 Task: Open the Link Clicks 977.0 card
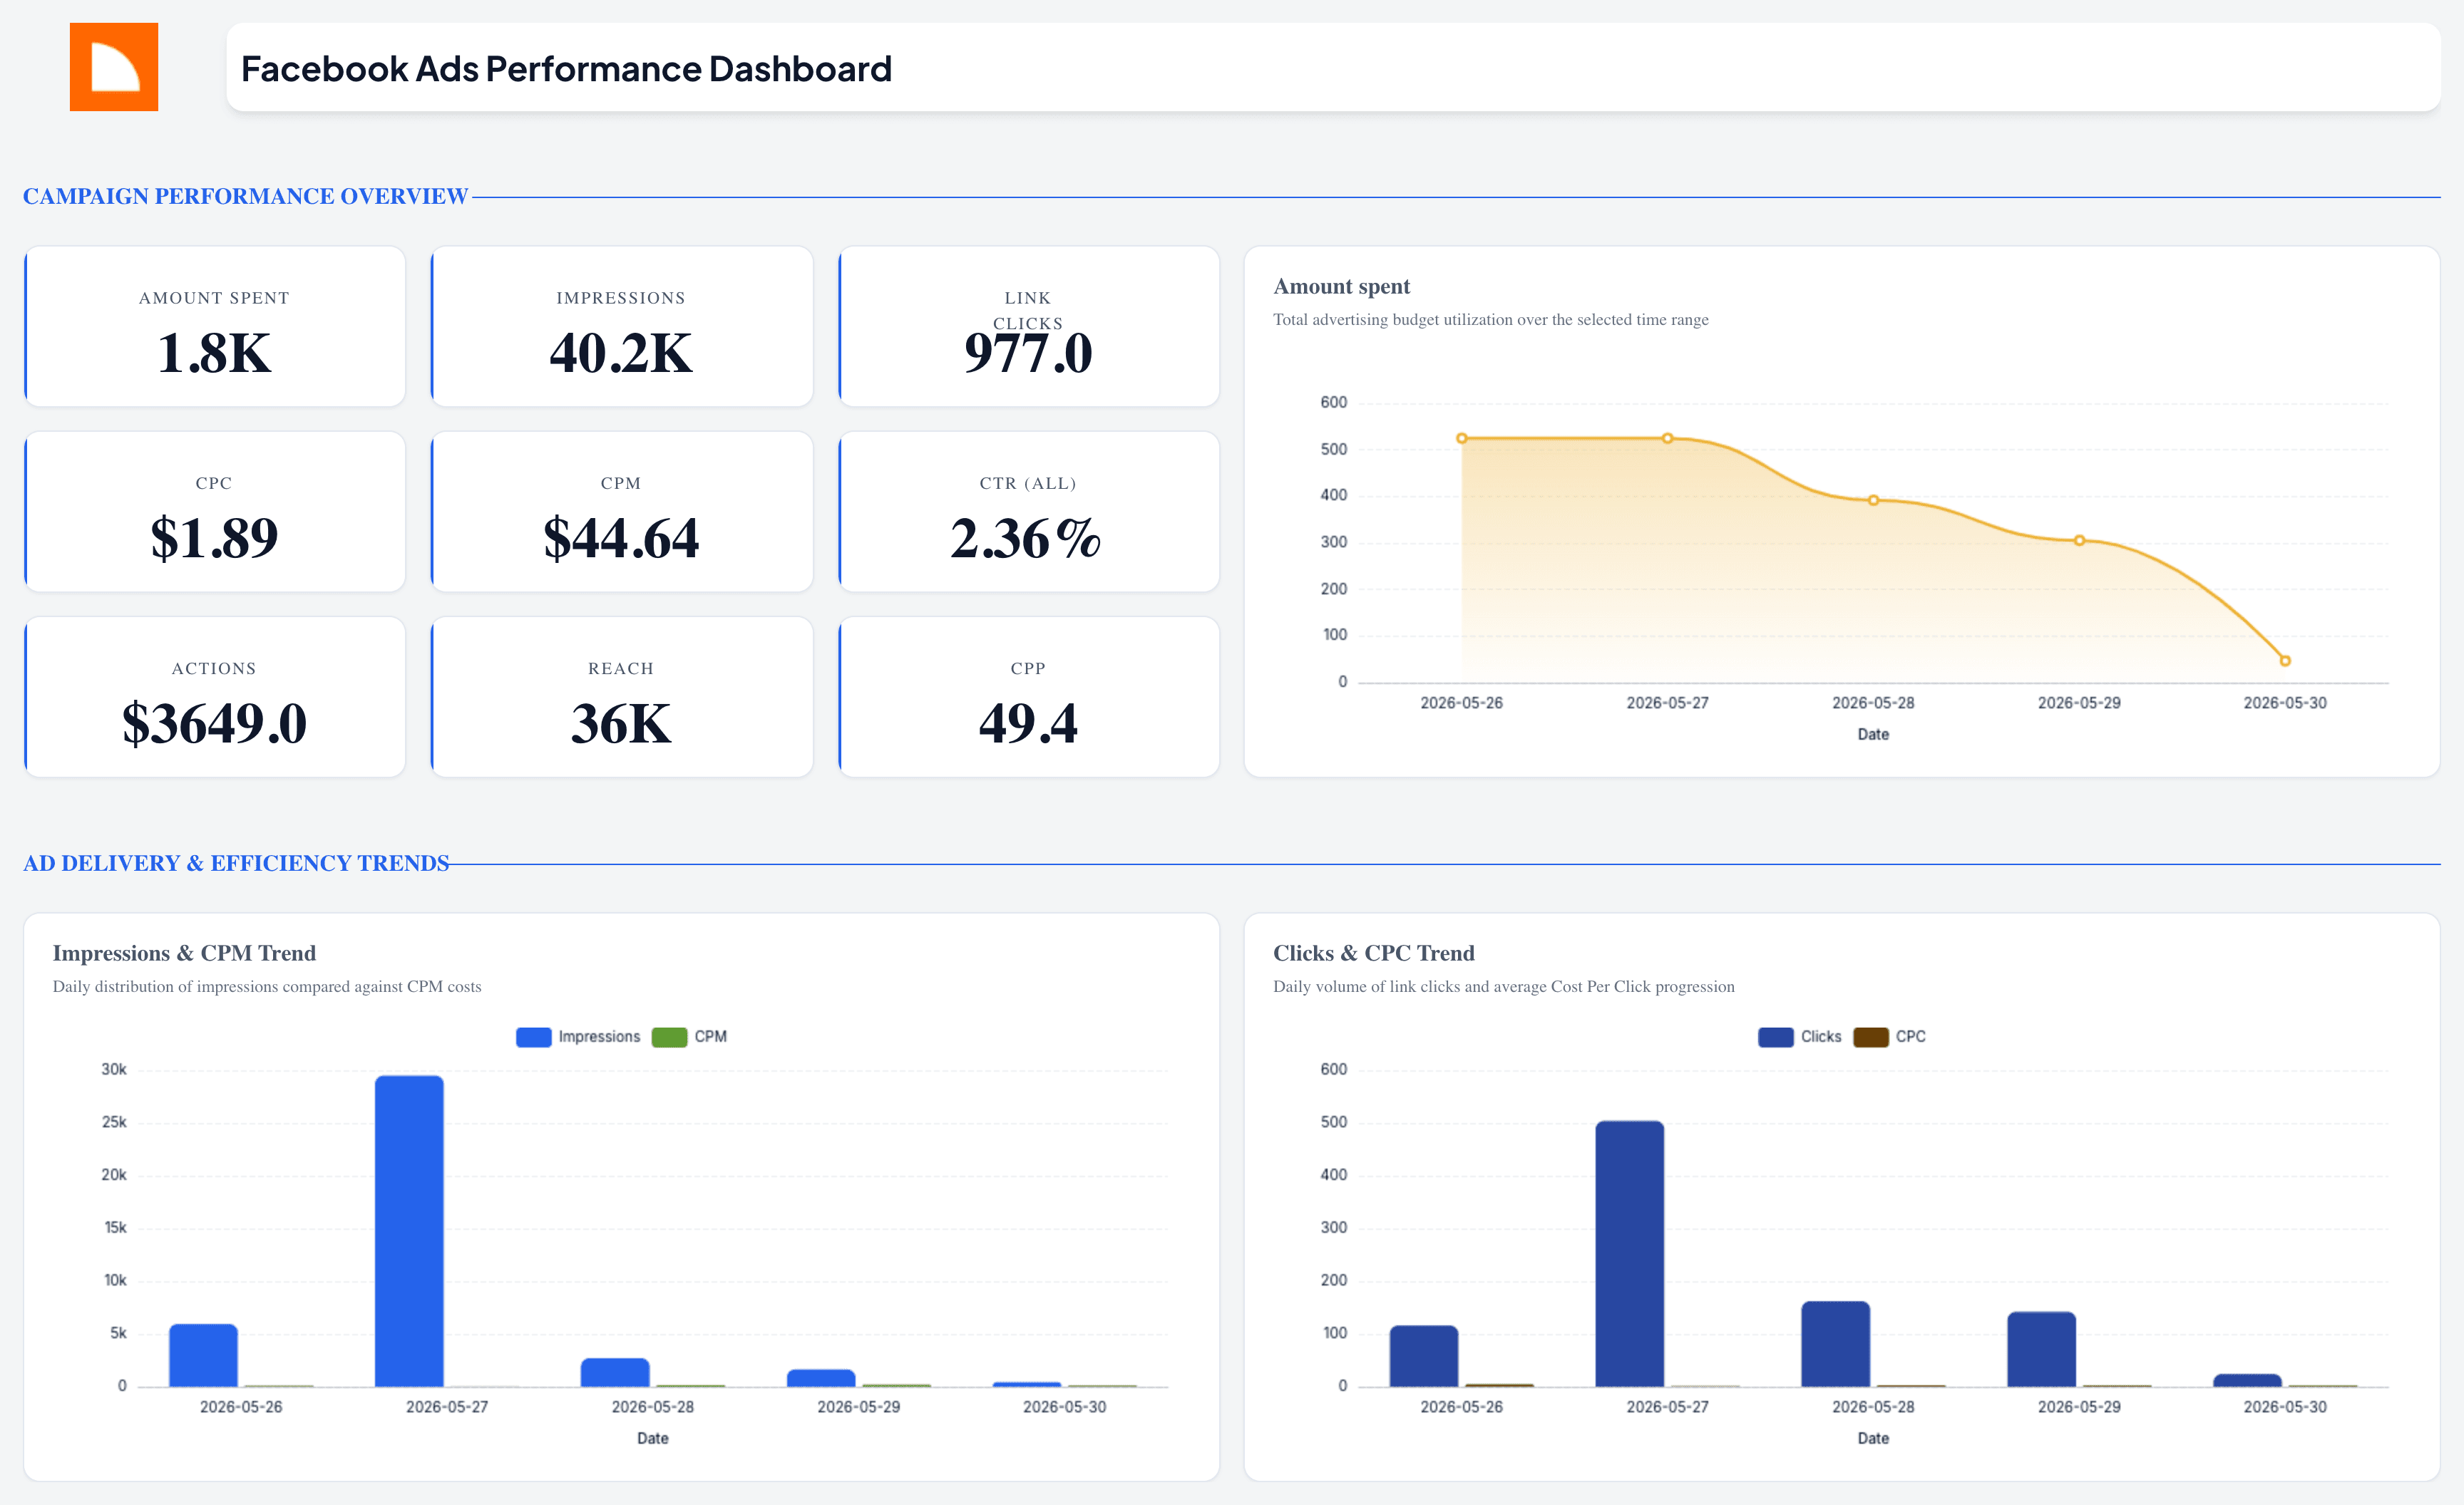pos(1028,327)
